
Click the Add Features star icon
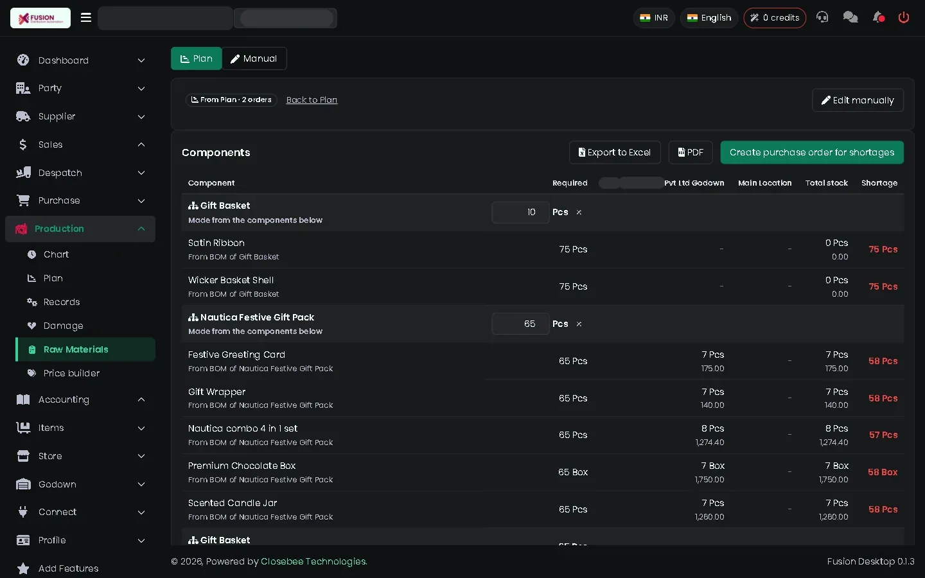[23, 568]
